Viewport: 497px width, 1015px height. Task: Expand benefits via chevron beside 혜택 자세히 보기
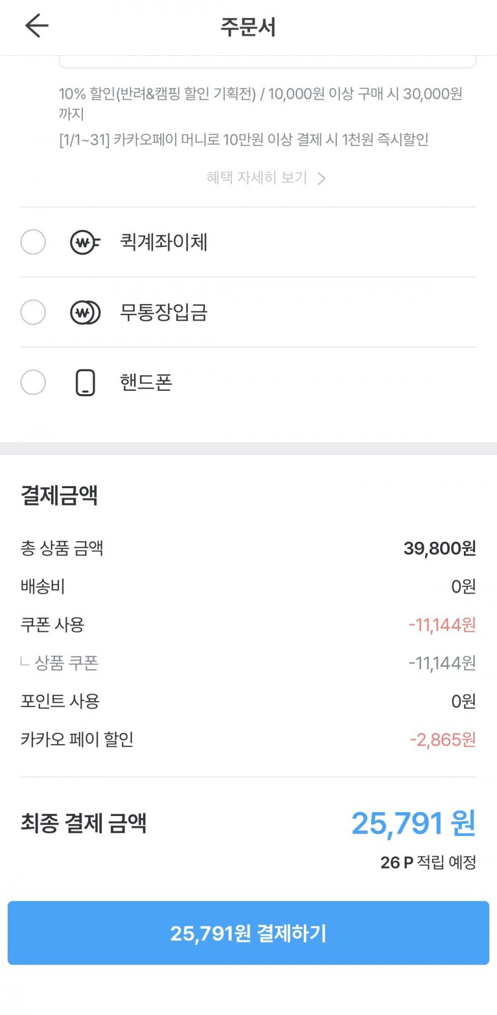321,178
